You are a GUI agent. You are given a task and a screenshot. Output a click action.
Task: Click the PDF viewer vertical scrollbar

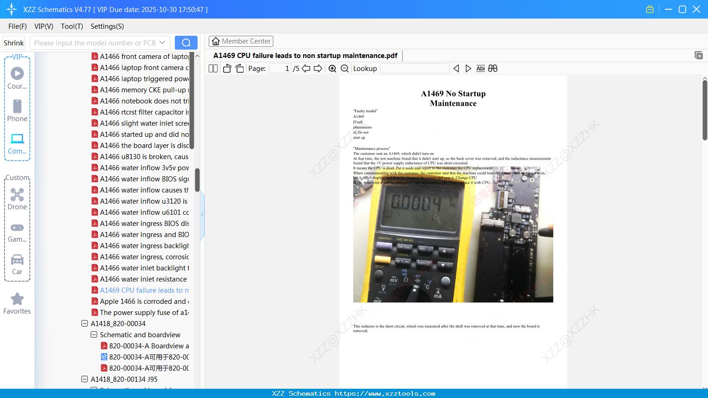pyautogui.click(x=705, y=110)
